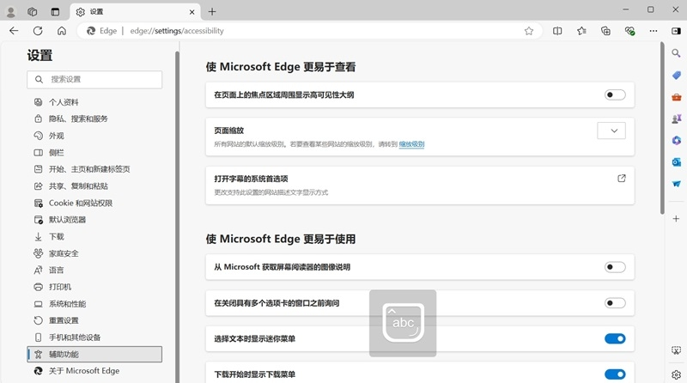Follow the 缩放级别 link
This screenshot has height=383, width=687.
[411, 144]
